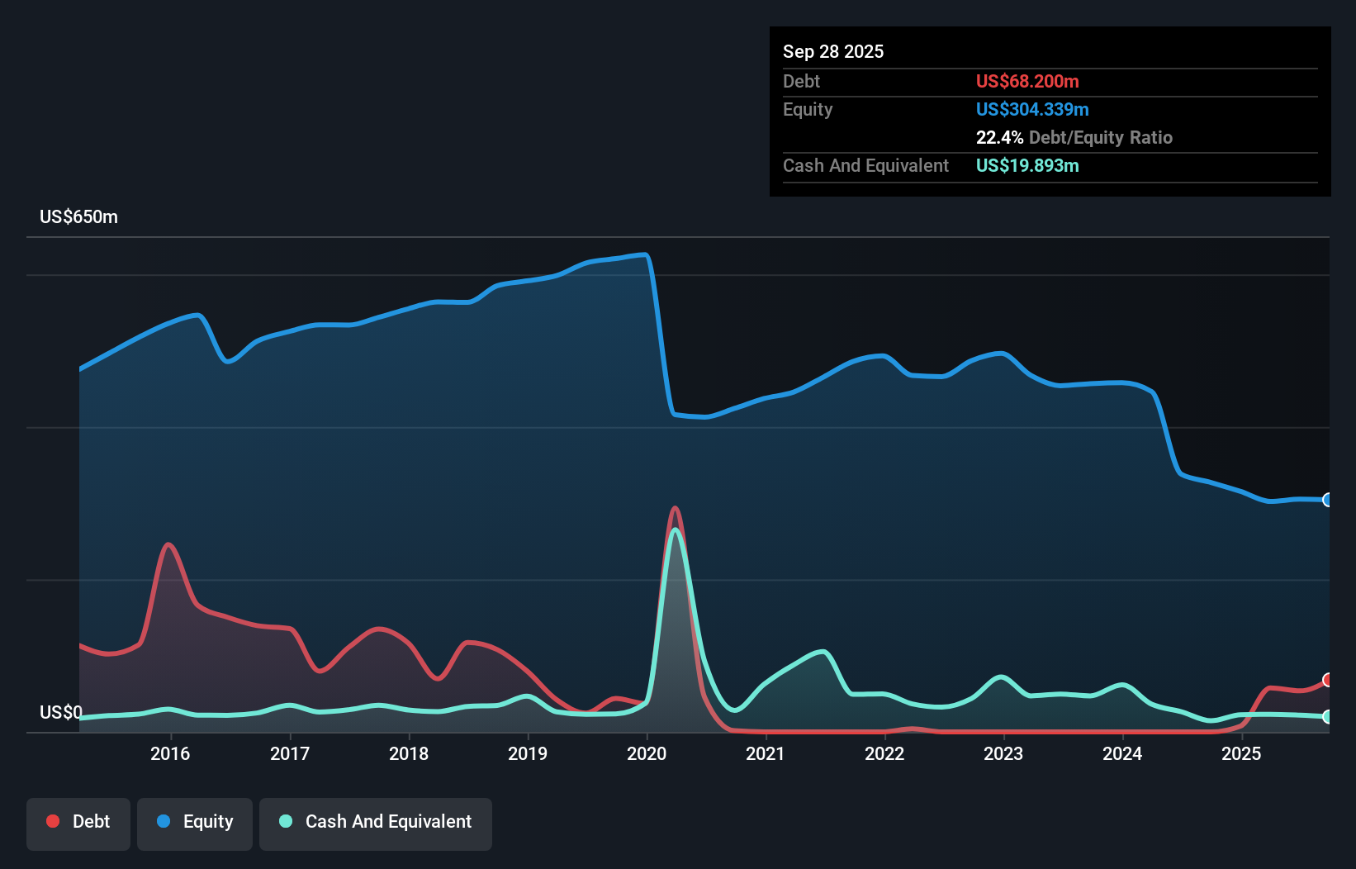This screenshot has height=869, width=1356.
Task: Click the US$19.893m cash value
Action: coord(1027,165)
